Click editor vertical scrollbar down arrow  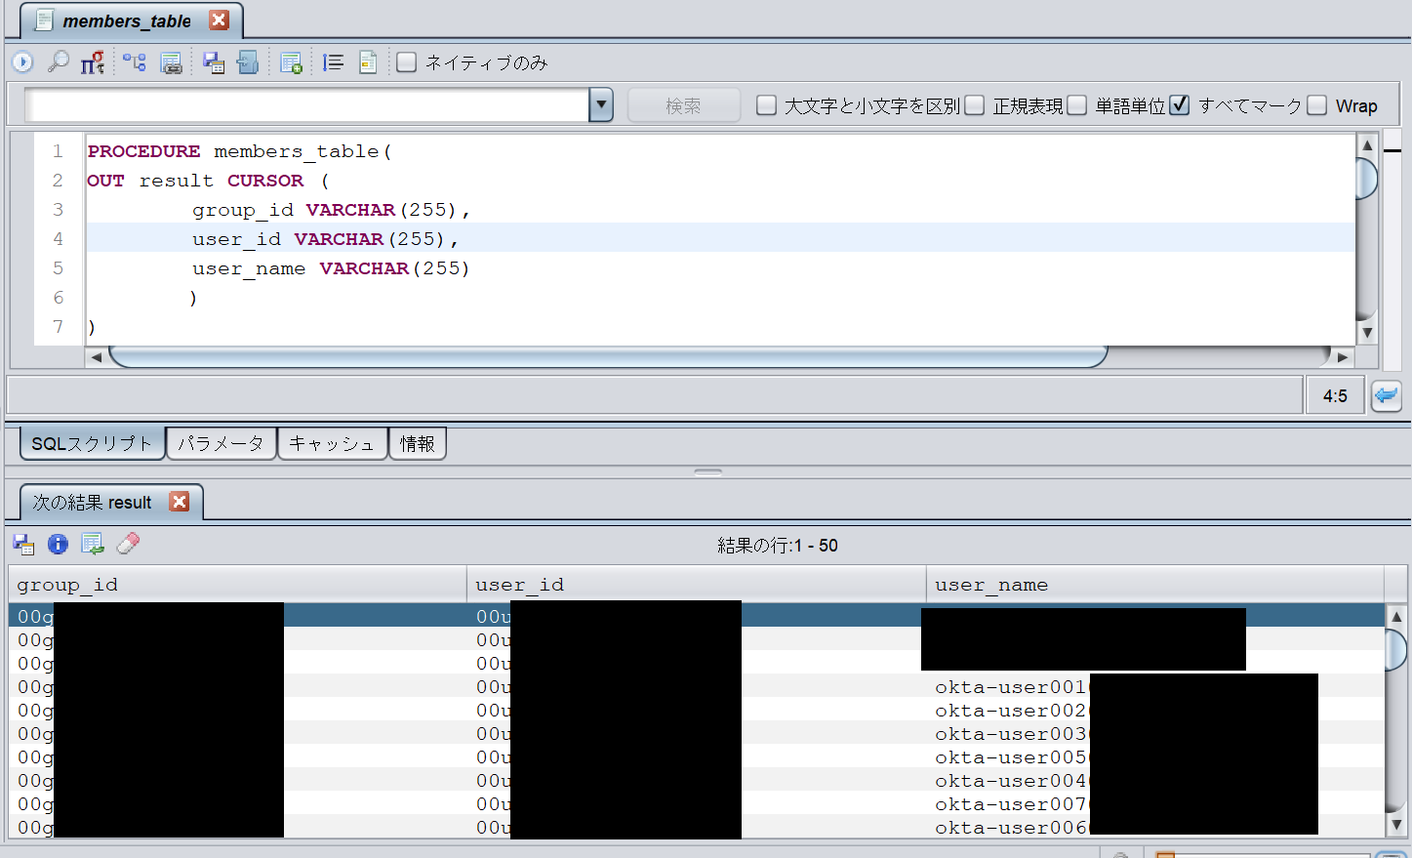point(1367,333)
